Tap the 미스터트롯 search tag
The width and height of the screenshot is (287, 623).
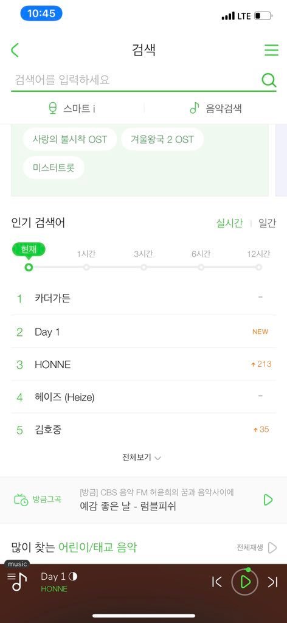coord(54,168)
